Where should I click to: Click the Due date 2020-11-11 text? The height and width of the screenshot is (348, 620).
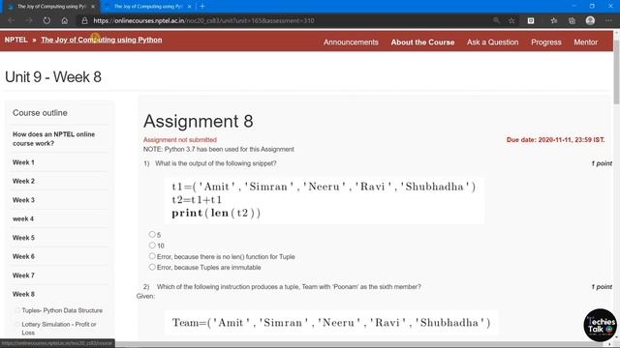click(555, 139)
